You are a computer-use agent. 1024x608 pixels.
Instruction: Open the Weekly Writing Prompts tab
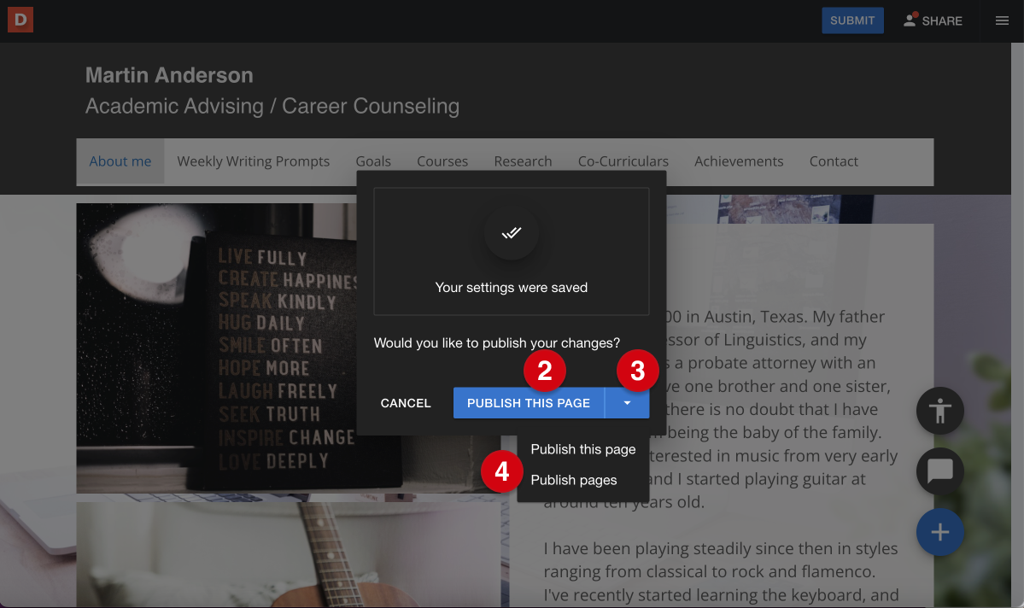pos(254,161)
